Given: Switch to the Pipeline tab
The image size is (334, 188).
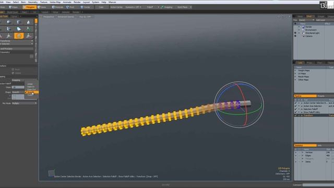Looking at the screenshot, I should [x=305, y=96].
